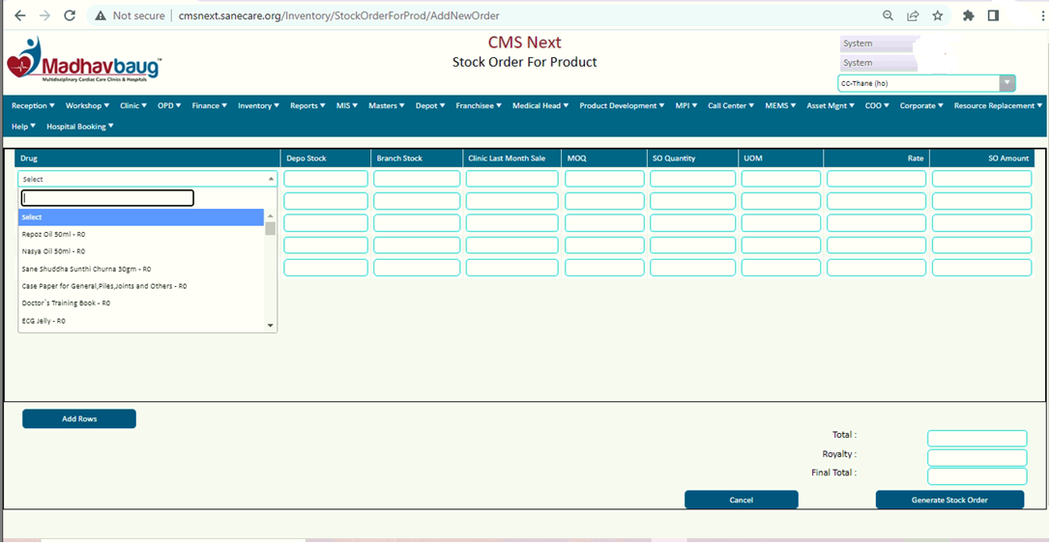Open the browser zoom magnifier icon
1052x545 pixels.
click(888, 15)
